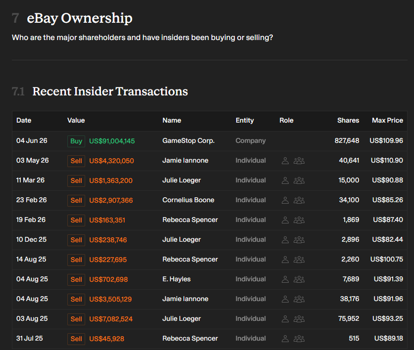The image size is (414, 350).
Task: Click the Recent Insider Transactions heading
Action: pos(110,91)
